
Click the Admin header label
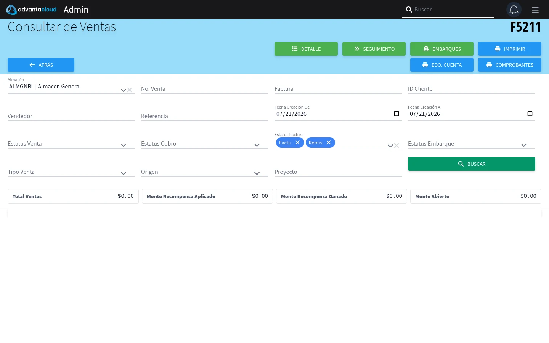click(76, 10)
